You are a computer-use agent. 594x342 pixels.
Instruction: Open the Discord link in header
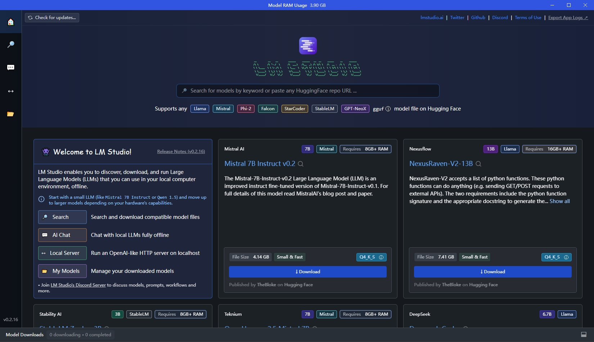pyautogui.click(x=500, y=18)
